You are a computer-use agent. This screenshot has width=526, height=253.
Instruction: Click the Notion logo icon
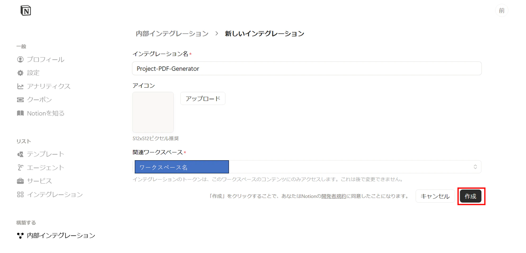point(26,11)
